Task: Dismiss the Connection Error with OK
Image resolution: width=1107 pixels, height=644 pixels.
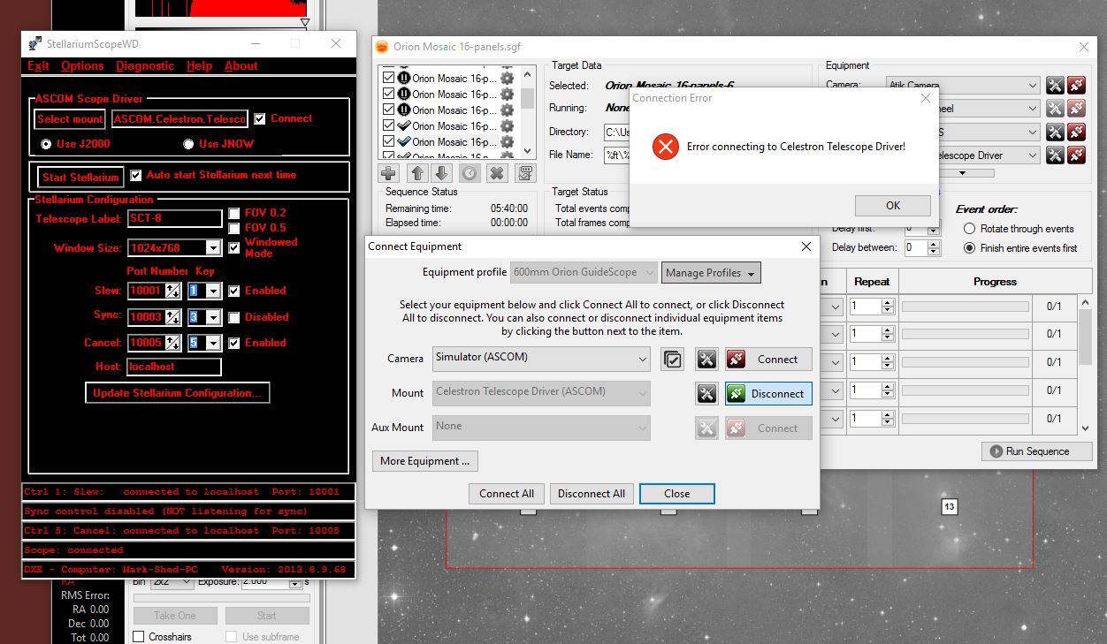Action: point(893,206)
